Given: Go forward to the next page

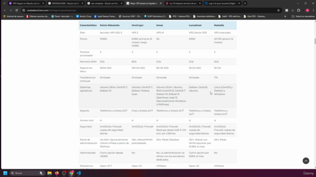Looking at the screenshot, I should click(11, 10).
